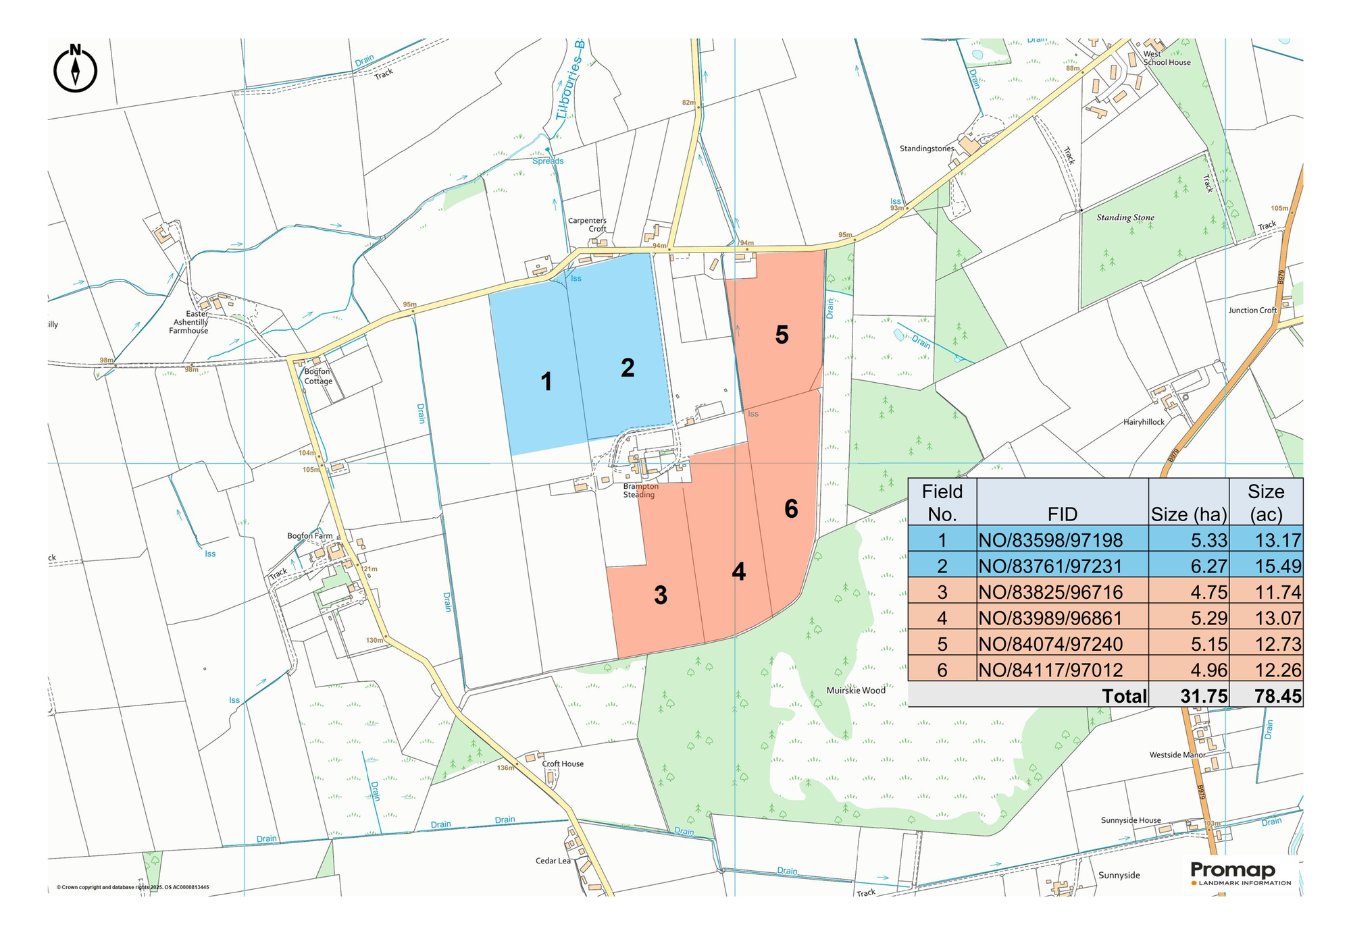
Task: Click orange field number 6
Action: 791,508
